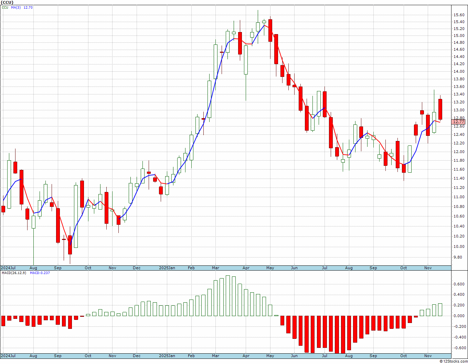
Task: Select Mar on the MACD panel's date axis
Action: 215,356
